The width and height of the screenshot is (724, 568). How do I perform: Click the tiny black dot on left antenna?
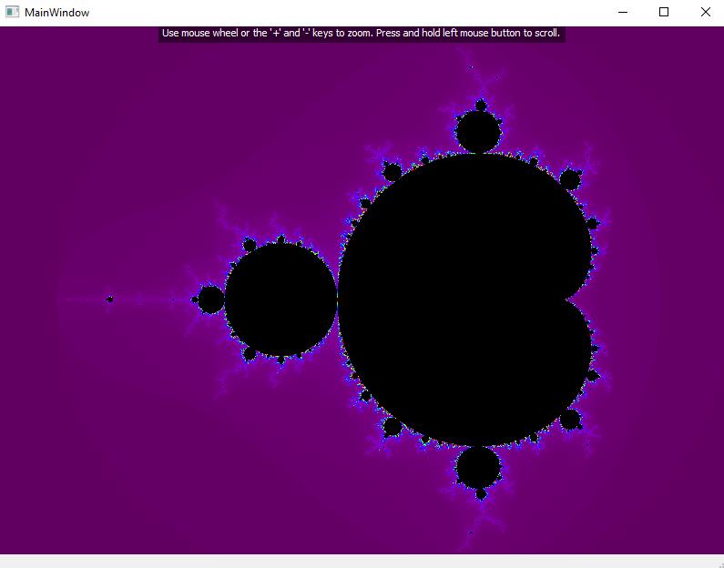click(110, 299)
